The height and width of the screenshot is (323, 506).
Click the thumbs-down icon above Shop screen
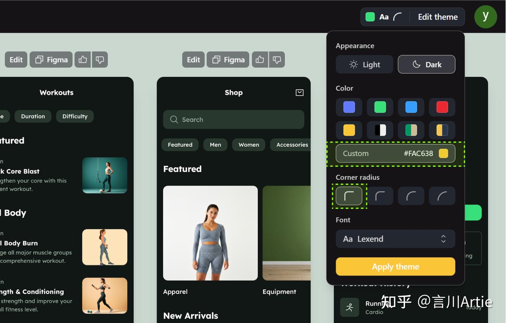tap(277, 60)
